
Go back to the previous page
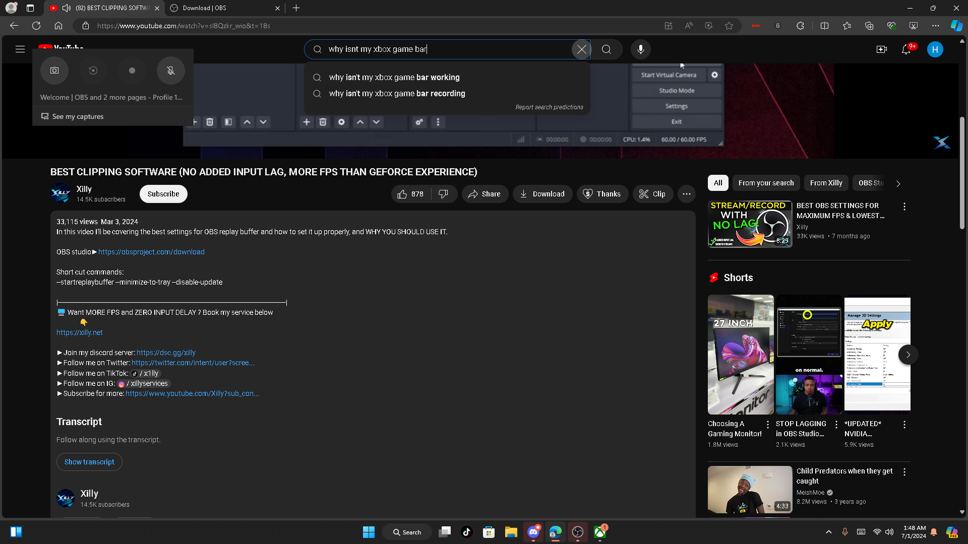(14, 26)
